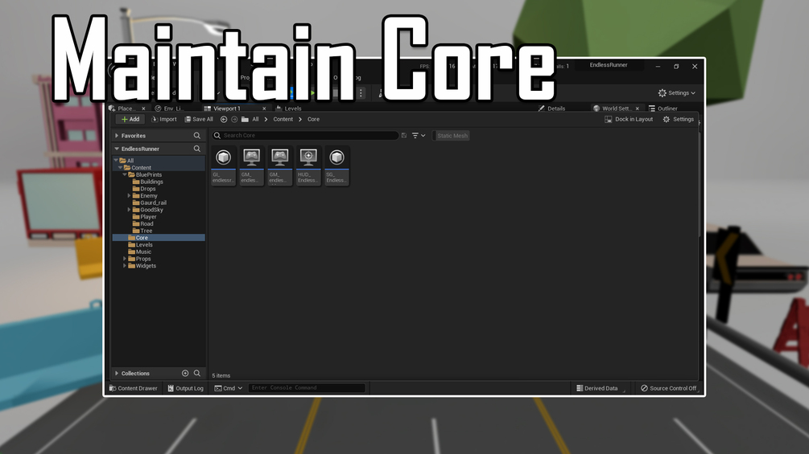Close the World Settings tab
The image size is (809, 454).
(x=638, y=108)
